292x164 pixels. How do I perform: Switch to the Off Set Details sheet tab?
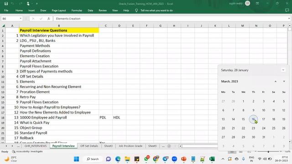(x=89, y=146)
